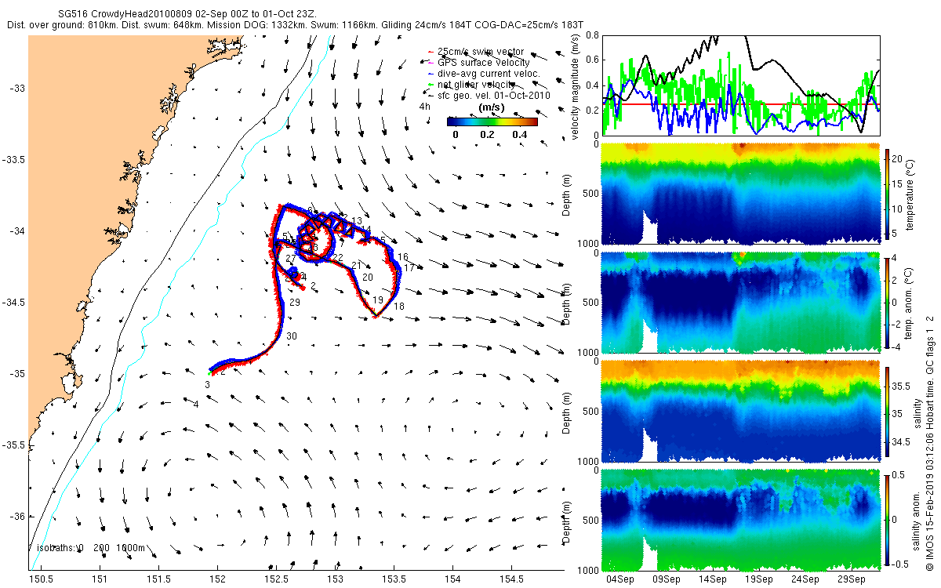Click the temperature depth section plot
This screenshot has height=588, width=941.
click(x=740, y=193)
